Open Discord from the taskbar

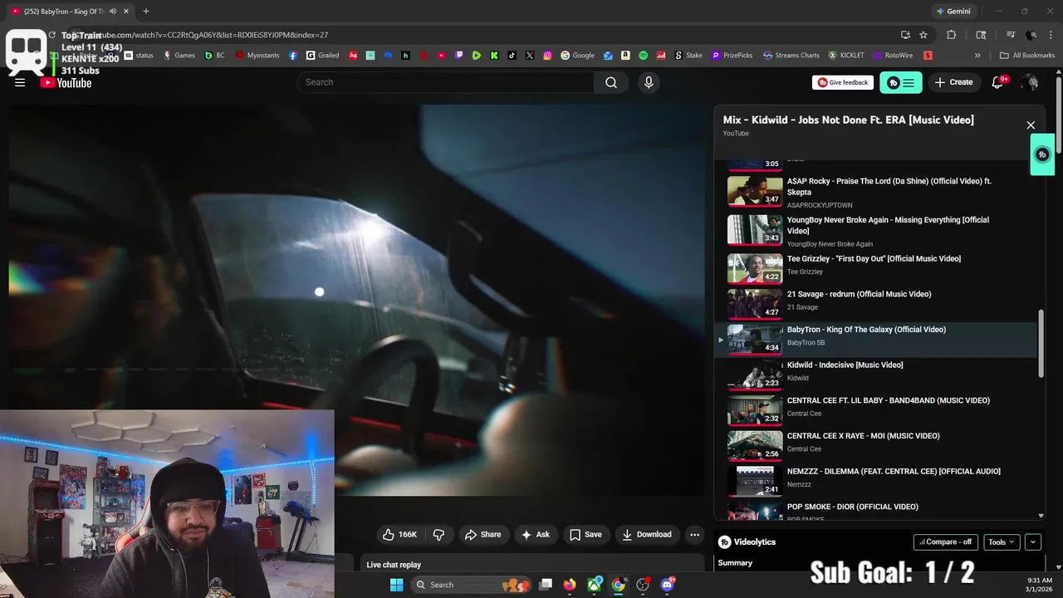tap(667, 585)
